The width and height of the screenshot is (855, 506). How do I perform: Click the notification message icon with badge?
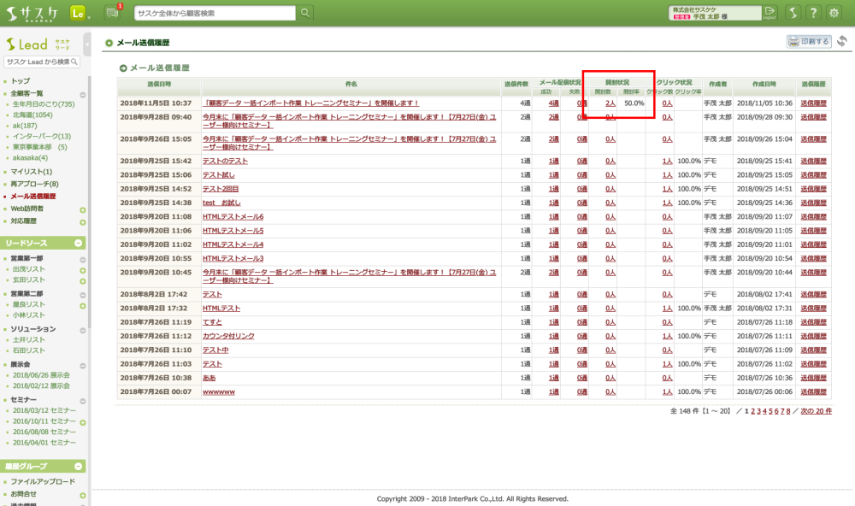113,13
